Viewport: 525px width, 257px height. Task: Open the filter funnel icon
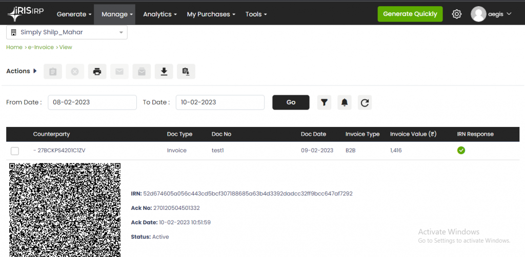324,102
